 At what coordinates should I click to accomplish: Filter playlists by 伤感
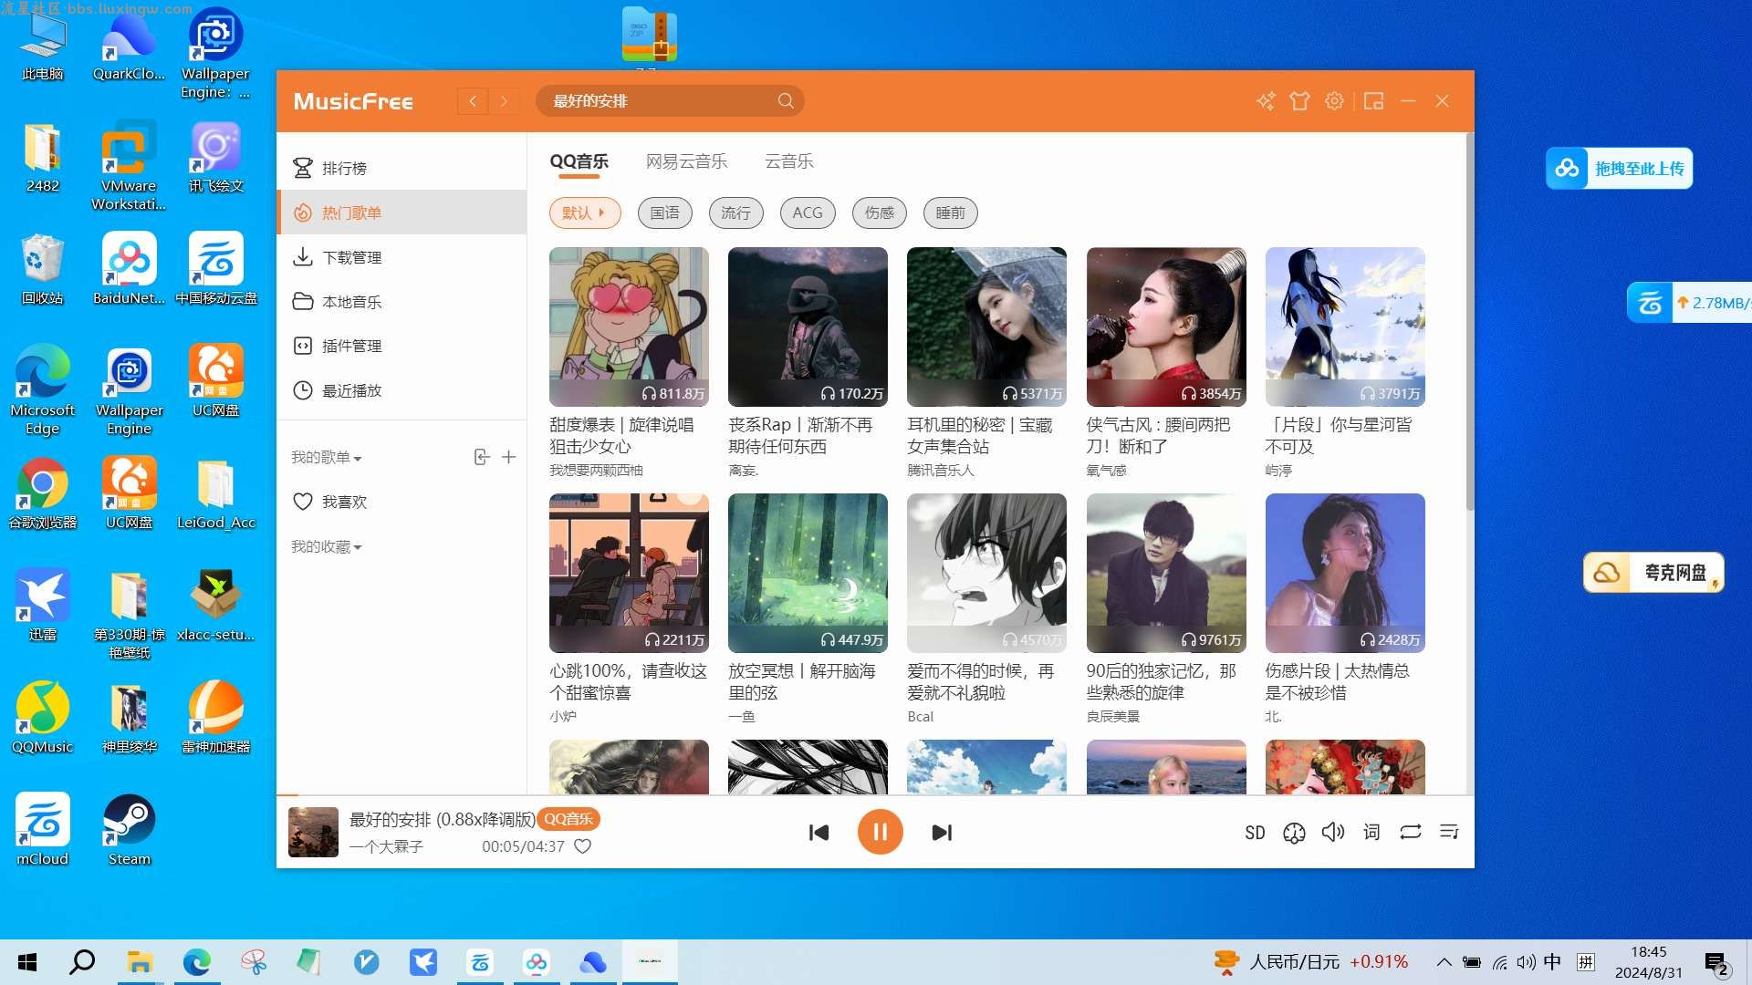[879, 213]
